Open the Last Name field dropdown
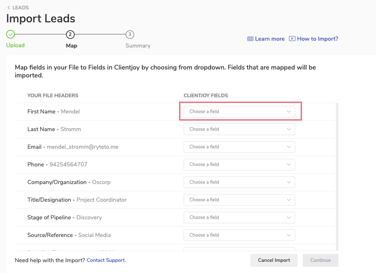The height and width of the screenshot is (273, 376). pos(239,129)
